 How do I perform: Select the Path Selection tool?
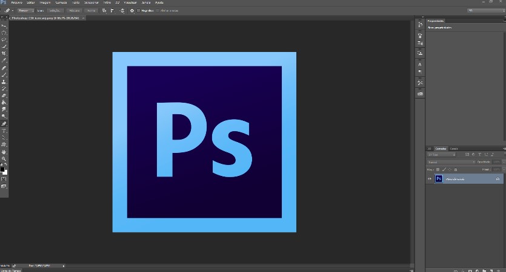click(x=4, y=138)
